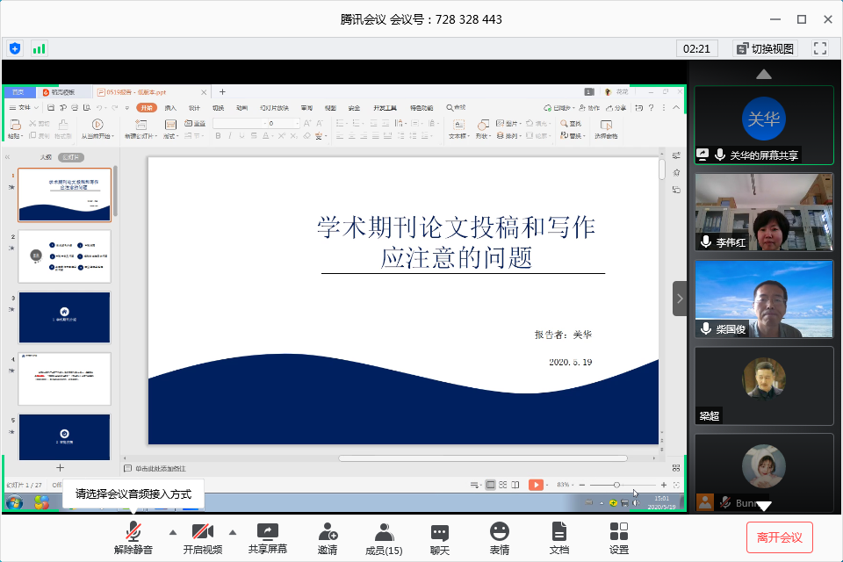This screenshot has width=843, height=562.
Task: Collapse the participant video side panel
Action: [x=680, y=298]
